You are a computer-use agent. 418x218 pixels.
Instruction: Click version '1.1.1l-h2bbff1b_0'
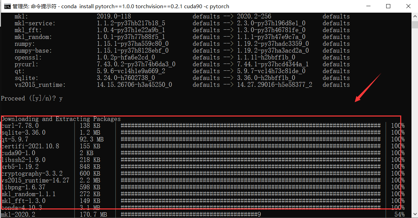click(x=266, y=57)
